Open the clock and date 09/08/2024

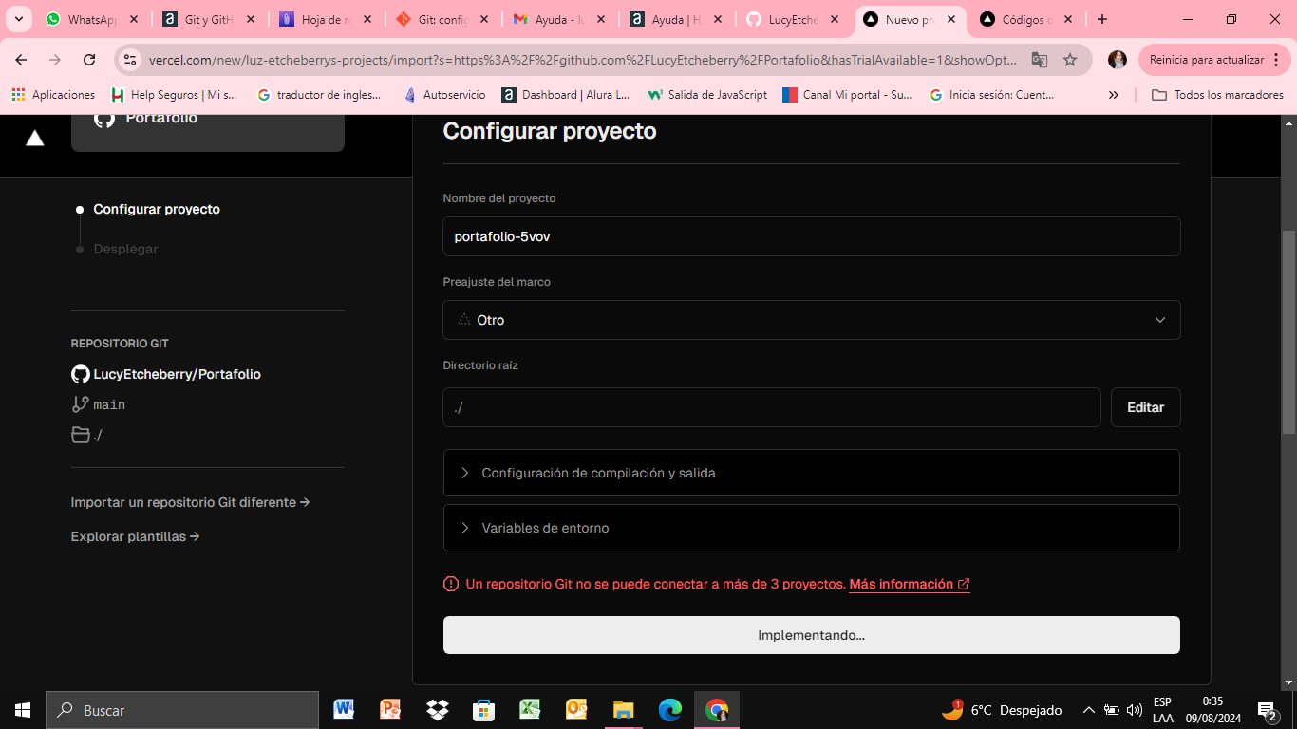(1212, 710)
